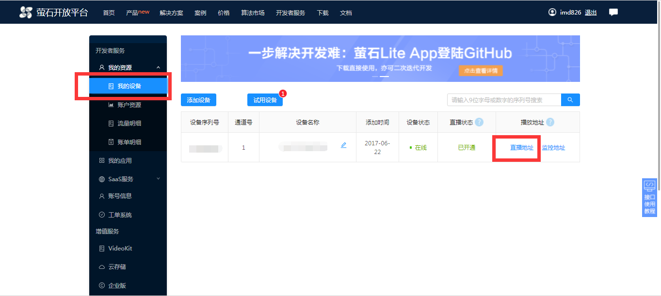
Task: Click the VideoKit sidebar icon
Action: point(102,249)
